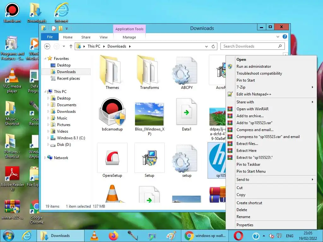323x242 pixels.
Task: Select the bdcamsetup installer file
Action: (x=112, y=114)
